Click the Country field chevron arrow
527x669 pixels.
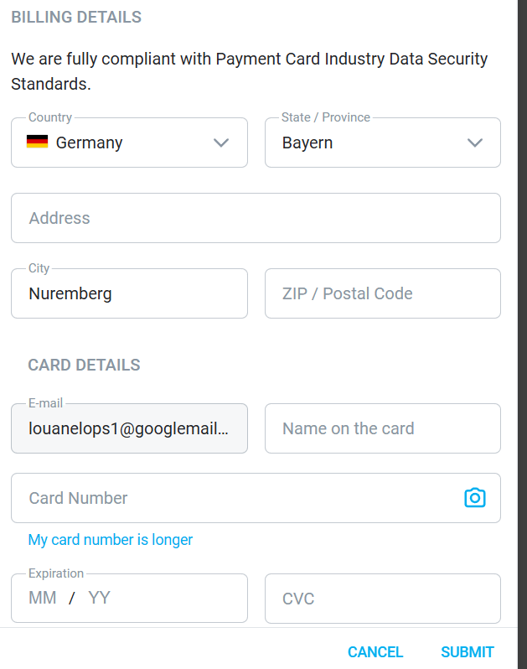[221, 143]
